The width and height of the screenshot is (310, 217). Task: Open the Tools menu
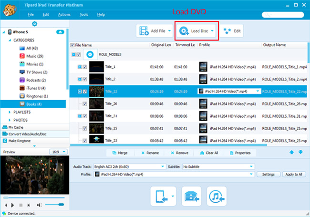click(83, 14)
